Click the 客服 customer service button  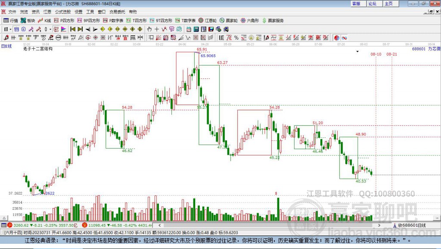pyautogui.click(x=358, y=3)
